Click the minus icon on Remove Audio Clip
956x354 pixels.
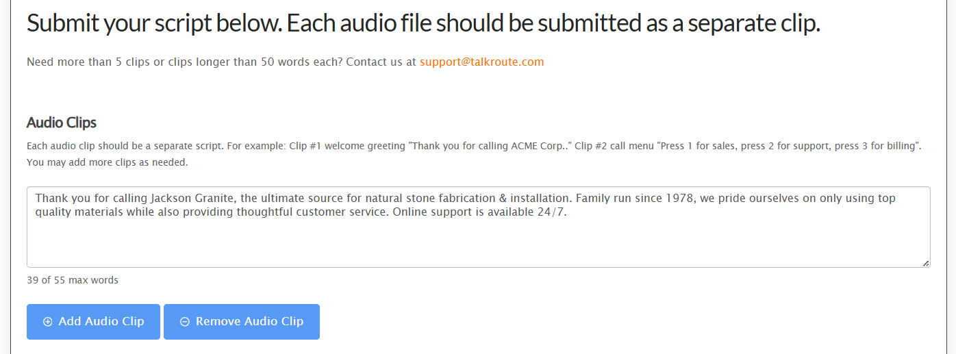click(x=184, y=322)
